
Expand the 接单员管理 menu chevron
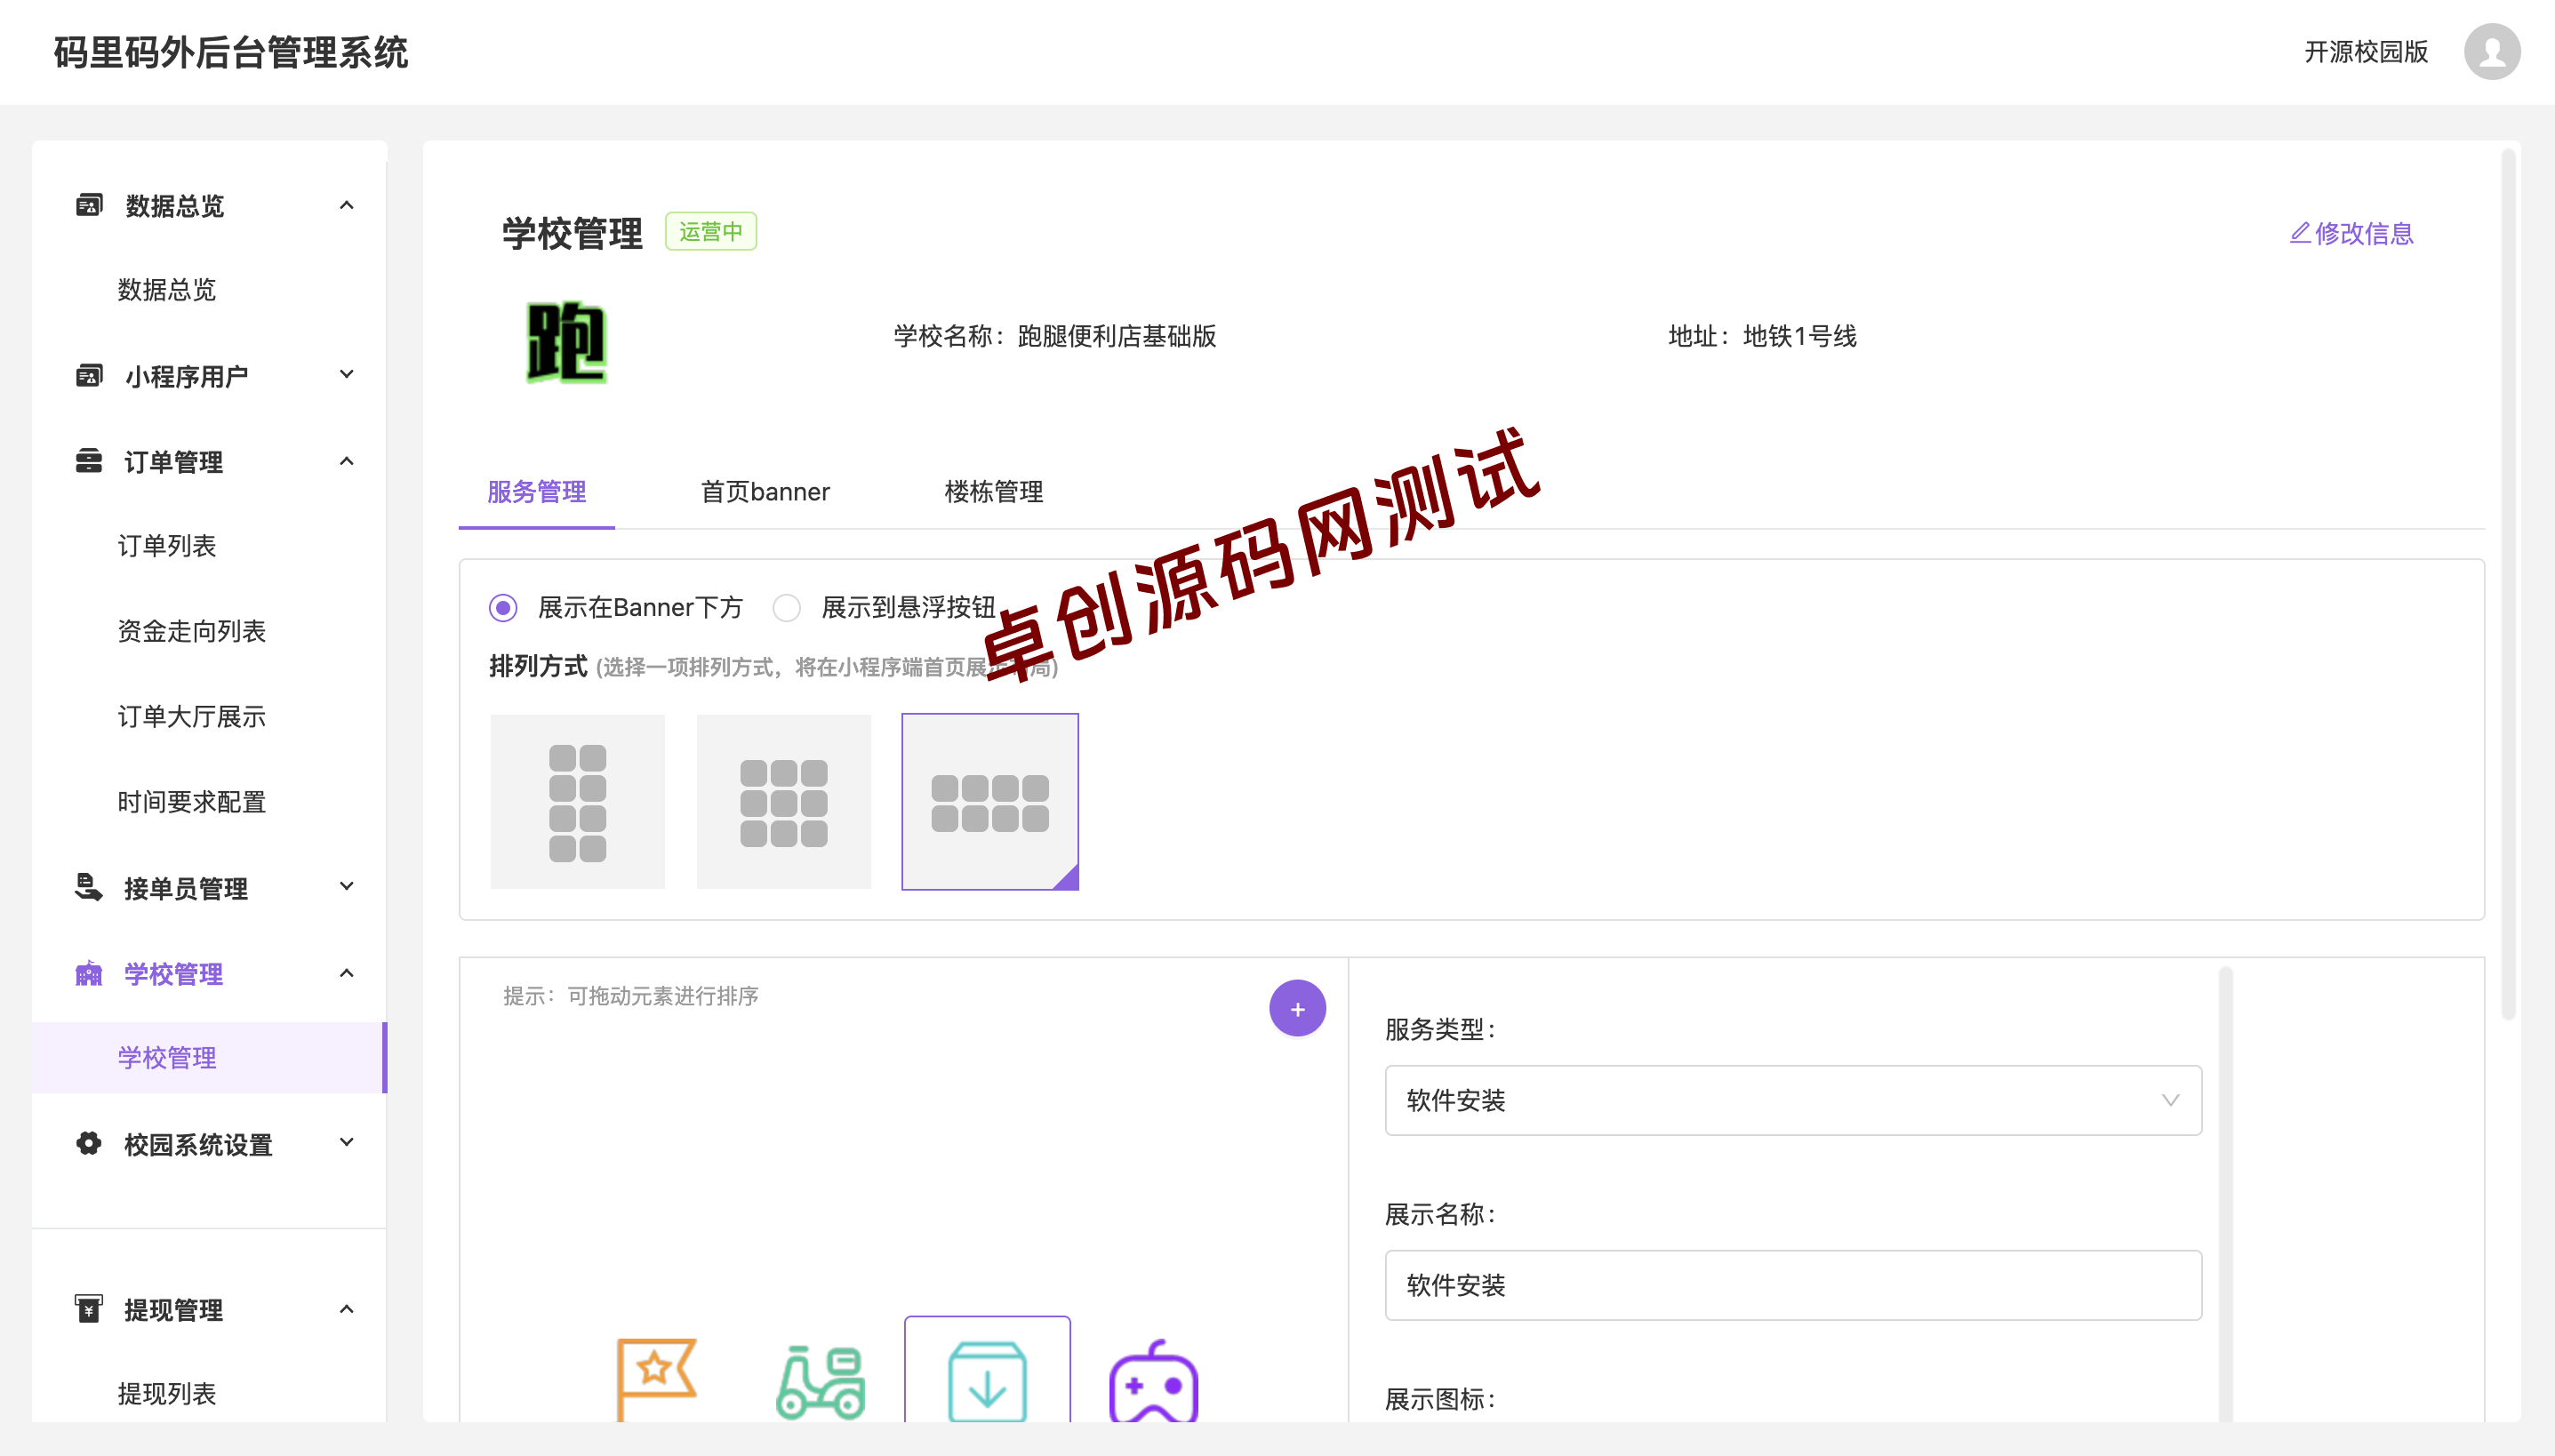347,887
